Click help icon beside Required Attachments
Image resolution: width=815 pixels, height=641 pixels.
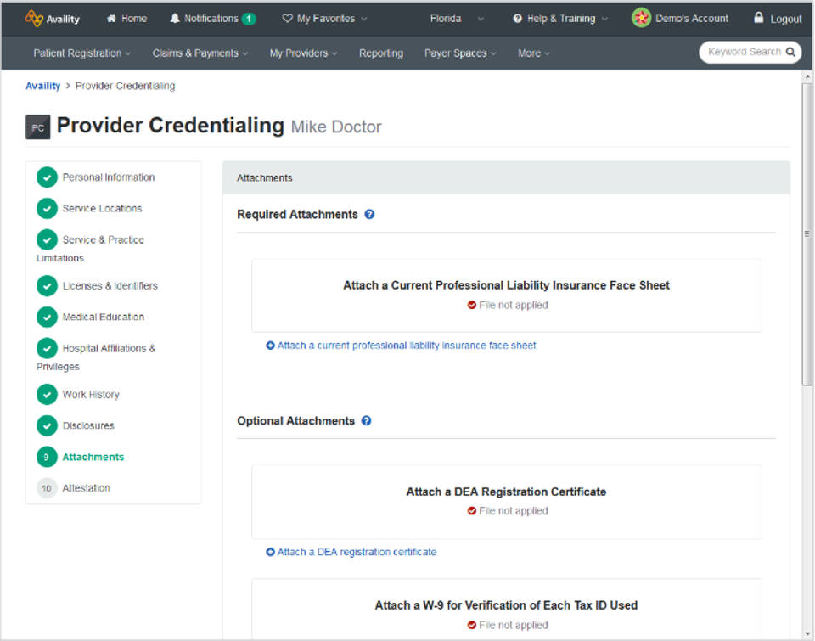(369, 215)
